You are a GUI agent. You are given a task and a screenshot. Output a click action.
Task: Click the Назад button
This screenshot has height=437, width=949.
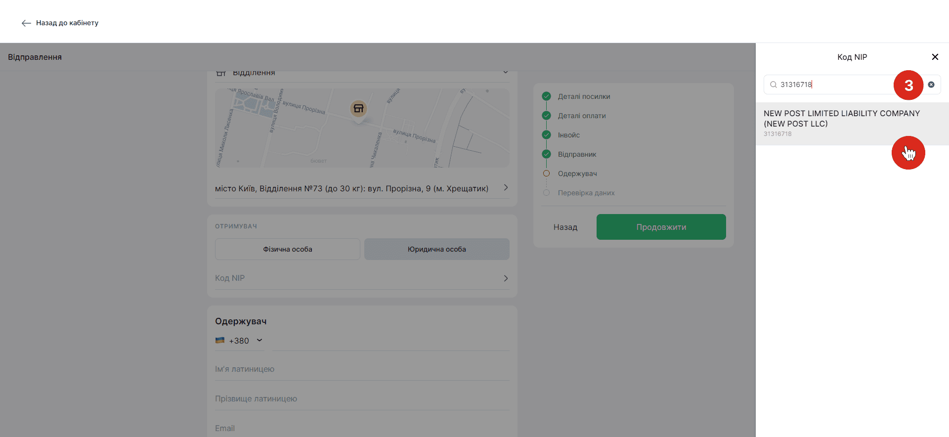click(x=565, y=227)
